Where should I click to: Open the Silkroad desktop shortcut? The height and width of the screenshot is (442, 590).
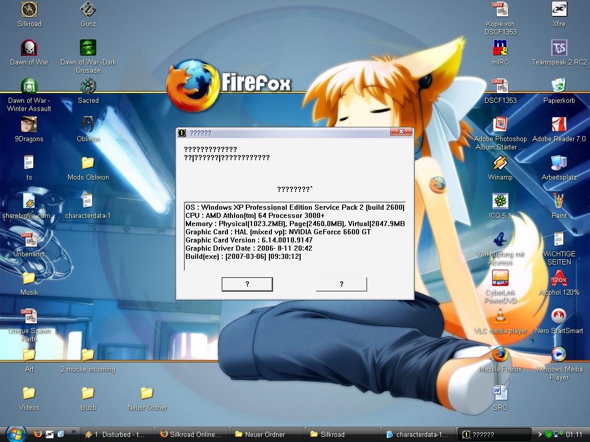pos(29,10)
